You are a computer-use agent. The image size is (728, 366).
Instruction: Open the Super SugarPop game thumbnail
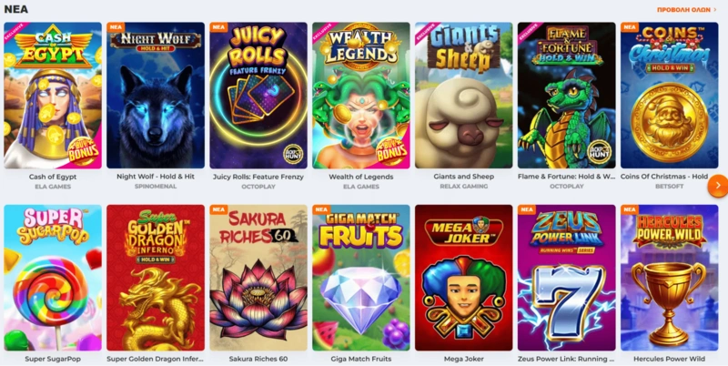53,278
